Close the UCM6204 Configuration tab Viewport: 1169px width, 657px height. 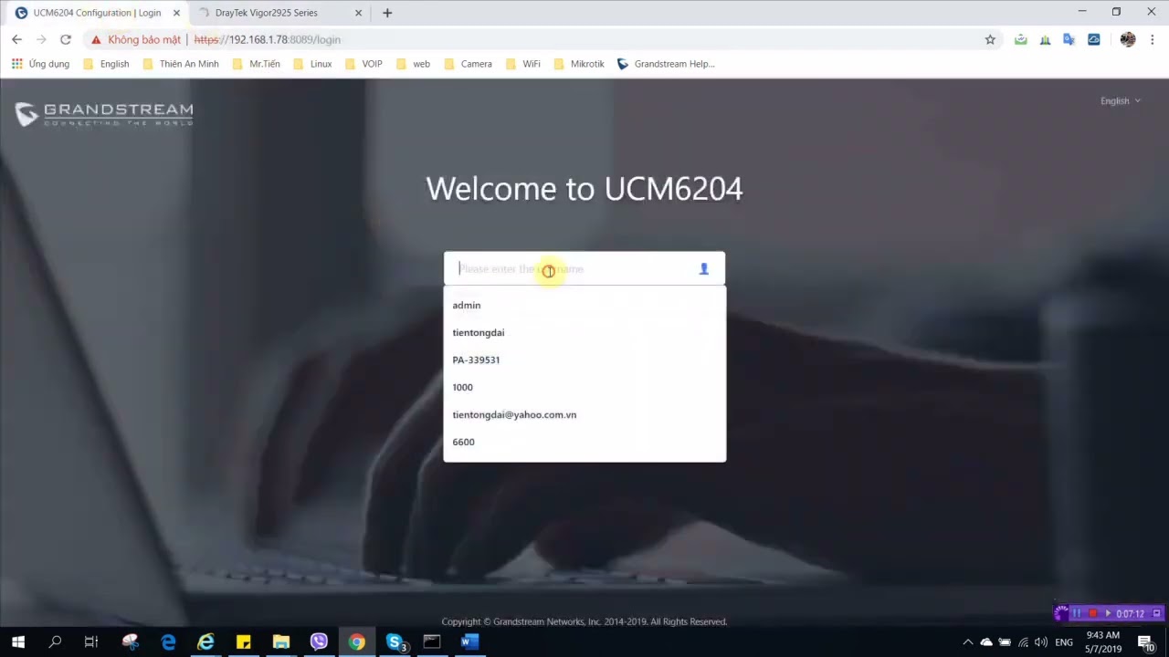[x=176, y=13]
